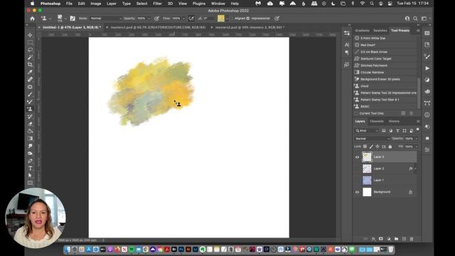Open the Opacity dropdown in options bar
The image size is (455, 256).
coord(149,18)
